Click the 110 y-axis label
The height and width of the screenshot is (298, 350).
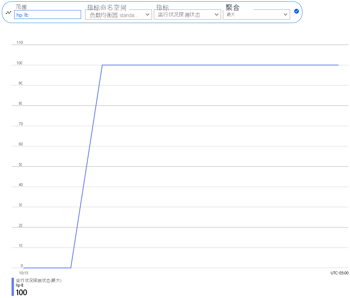pyautogui.click(x=20, y=42)
